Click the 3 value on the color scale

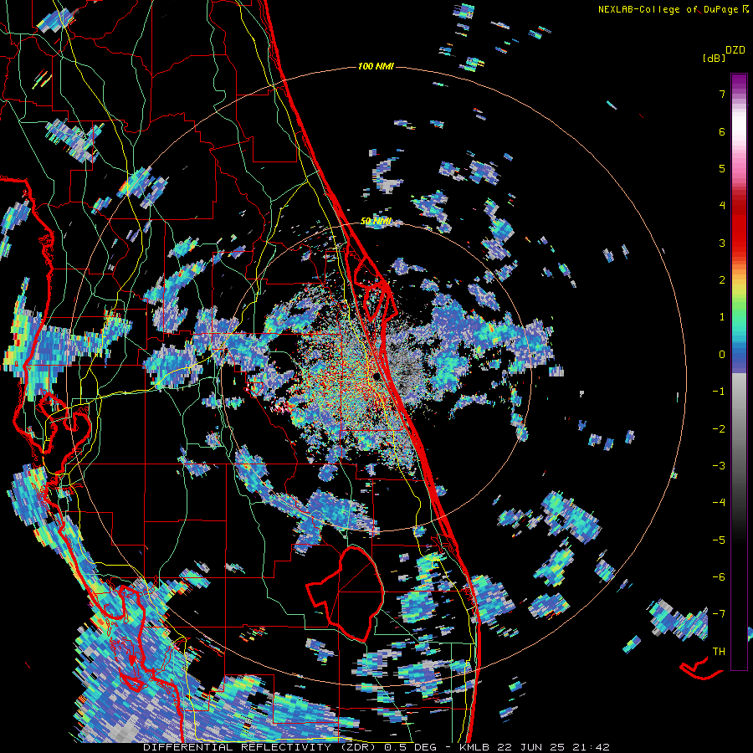[x=722, y=243]
